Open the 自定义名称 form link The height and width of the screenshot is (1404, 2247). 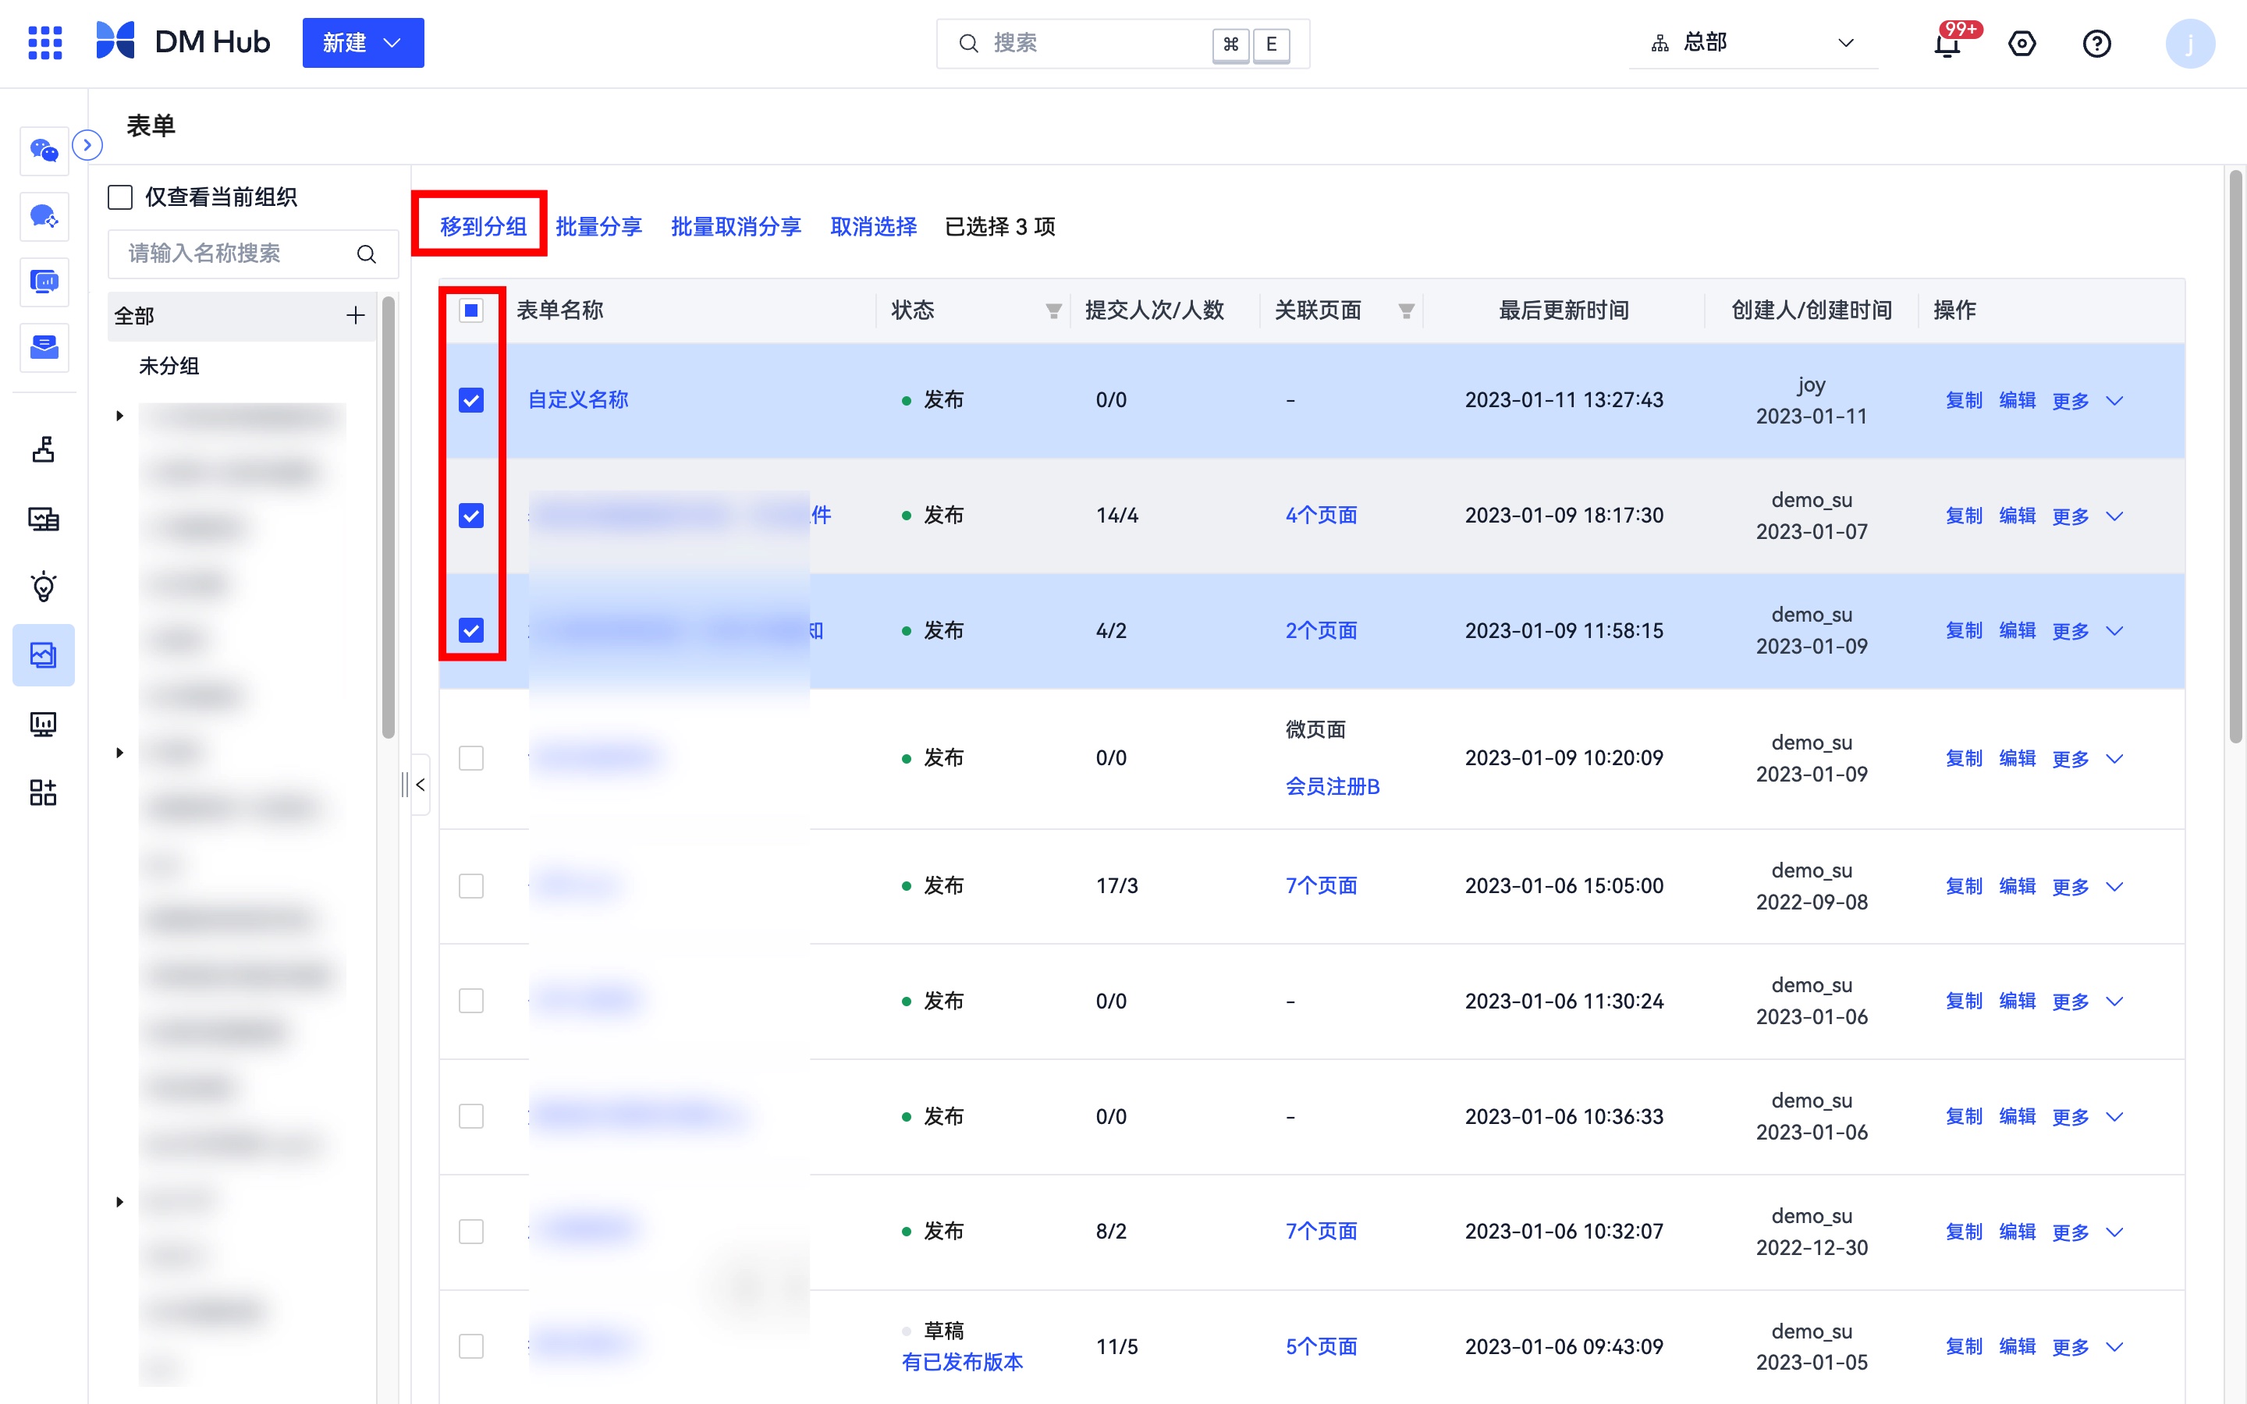577,400
